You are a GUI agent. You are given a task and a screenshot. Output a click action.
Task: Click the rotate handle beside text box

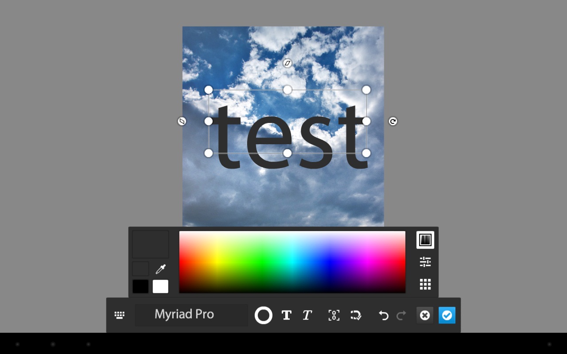(x=393, y=121)
